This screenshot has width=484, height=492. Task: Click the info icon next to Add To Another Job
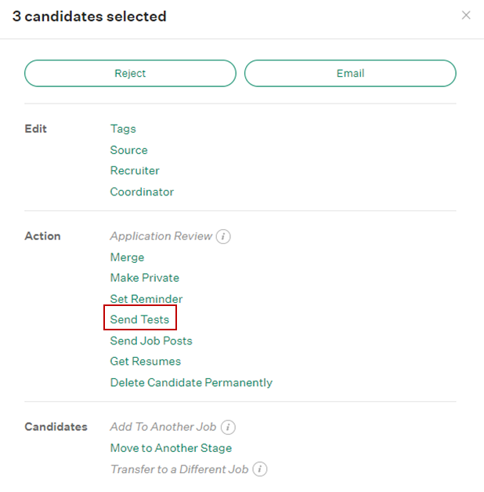pos(228,427)
